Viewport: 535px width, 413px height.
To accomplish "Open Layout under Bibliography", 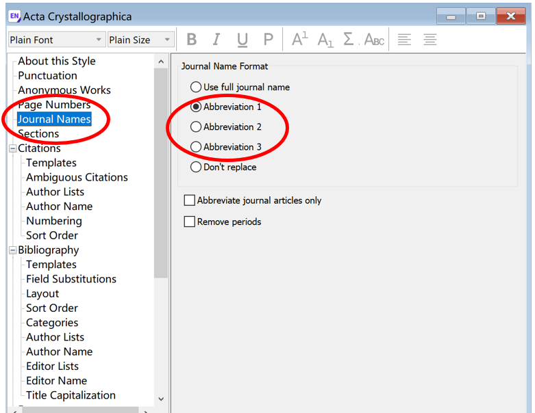I will click(x=42, y=293).
